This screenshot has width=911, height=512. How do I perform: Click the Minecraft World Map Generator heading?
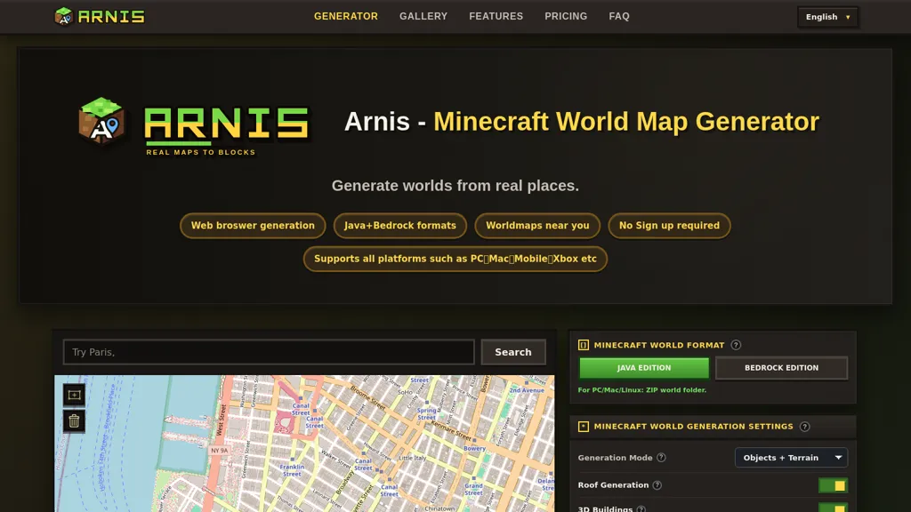coord(626,122)
